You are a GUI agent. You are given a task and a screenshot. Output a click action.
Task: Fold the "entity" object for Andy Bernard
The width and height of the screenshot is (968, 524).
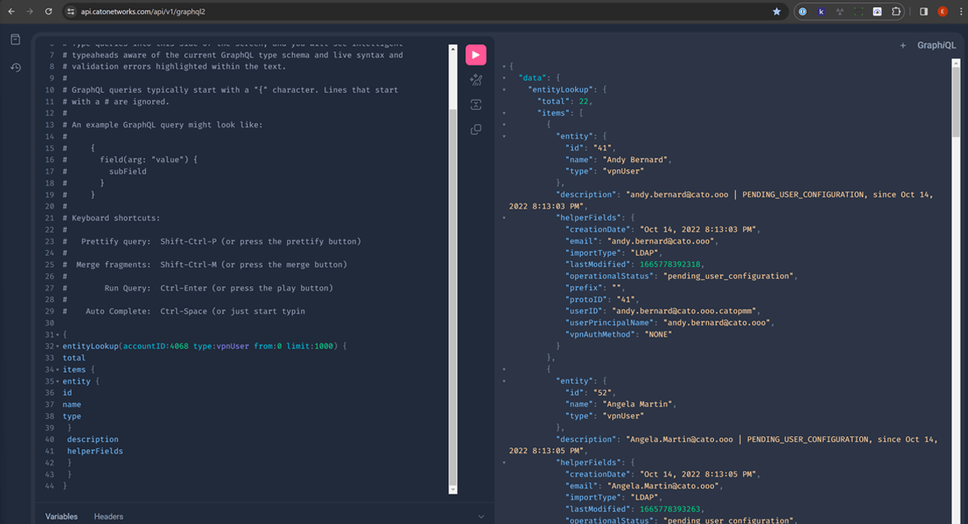[x=503, y=136]
